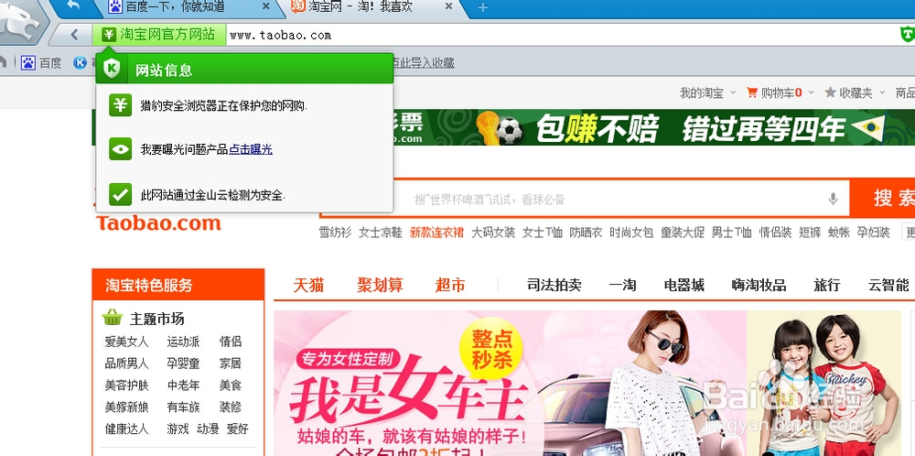Click the 我是女车主 promotional banner
The width and height of the screenshot is (915, 456).
tap(511, 383)
